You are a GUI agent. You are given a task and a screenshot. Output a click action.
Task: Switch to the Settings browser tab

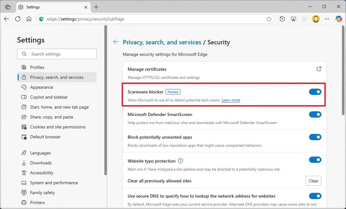(33, 7)
